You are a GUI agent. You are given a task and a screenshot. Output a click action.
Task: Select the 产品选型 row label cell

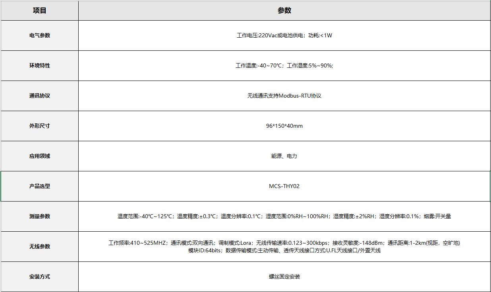point(40,186)
